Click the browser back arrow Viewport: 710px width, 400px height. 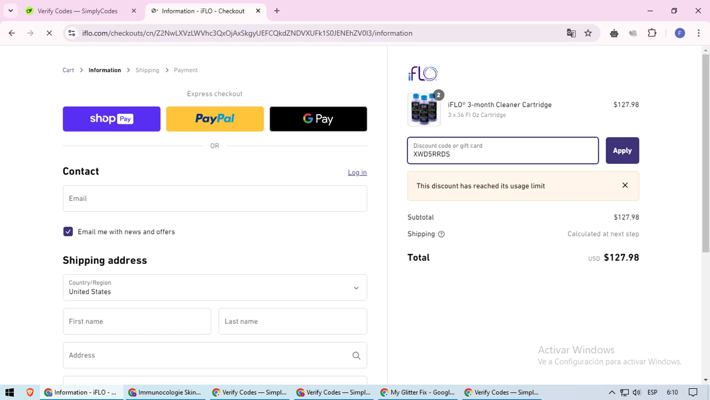pyautogui.click(x=12, y=33)
